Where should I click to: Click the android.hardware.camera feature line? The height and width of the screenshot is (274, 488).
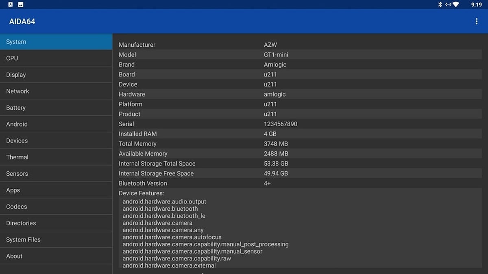point(157,223)
